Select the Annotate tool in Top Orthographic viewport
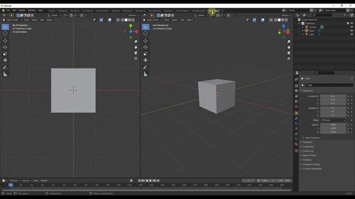 click(x=5, y=67)
